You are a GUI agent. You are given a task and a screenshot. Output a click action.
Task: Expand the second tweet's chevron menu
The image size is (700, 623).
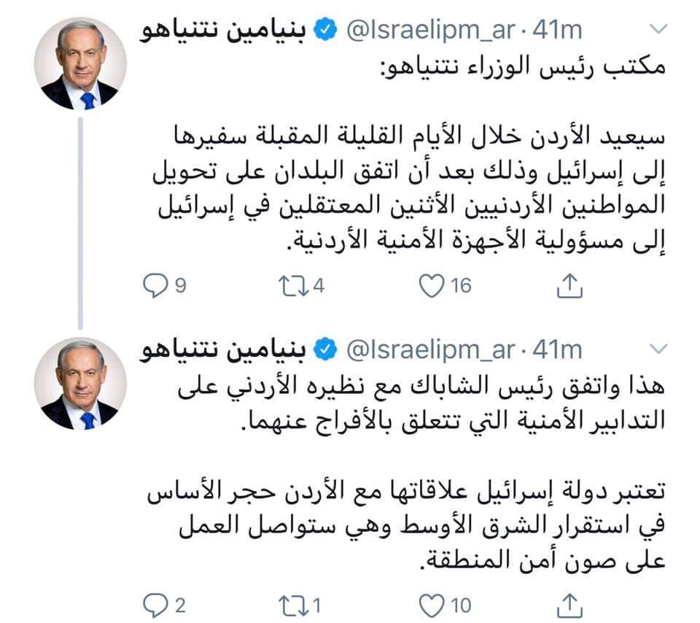[x=658, y=350]
